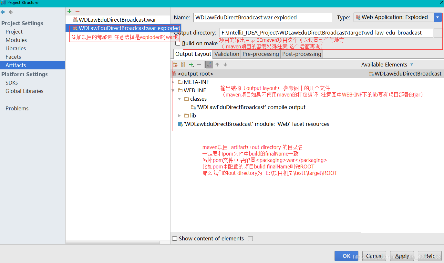Create archive in output layout toolbar
Screen dimensions: 444x263
(x=183, y=65)
